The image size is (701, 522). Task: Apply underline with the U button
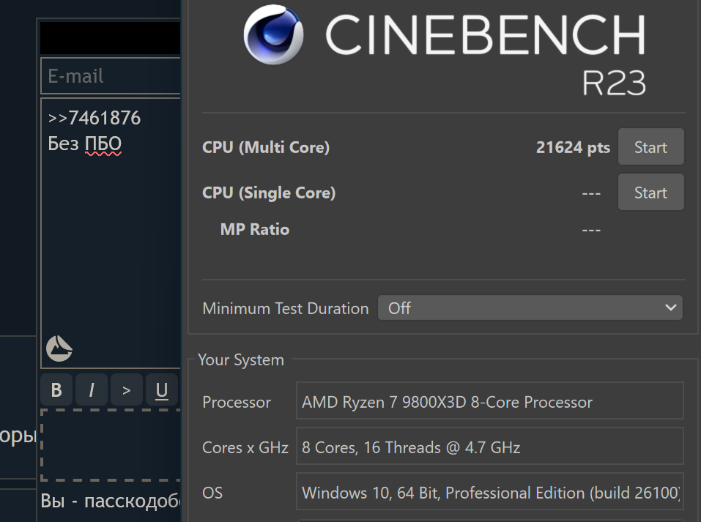click(161, 389)
